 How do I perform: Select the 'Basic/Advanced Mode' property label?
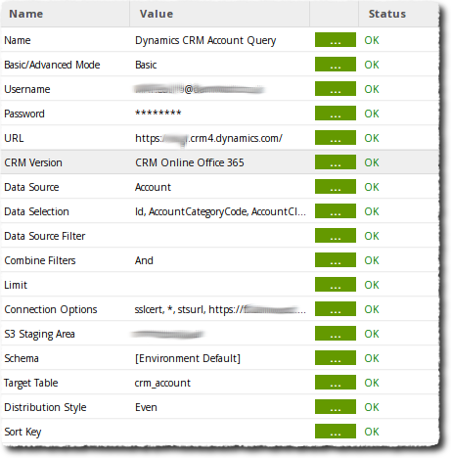(x=52, y=65)
